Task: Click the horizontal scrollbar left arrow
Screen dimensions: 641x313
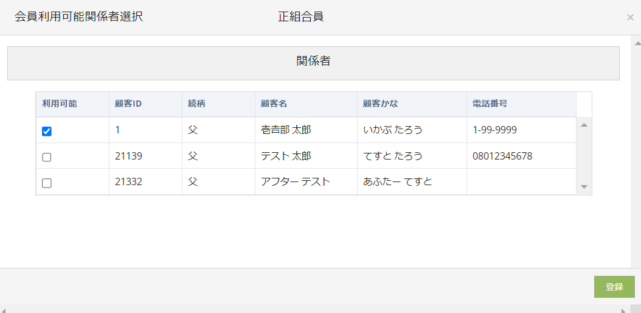Action: coord(4,309)
